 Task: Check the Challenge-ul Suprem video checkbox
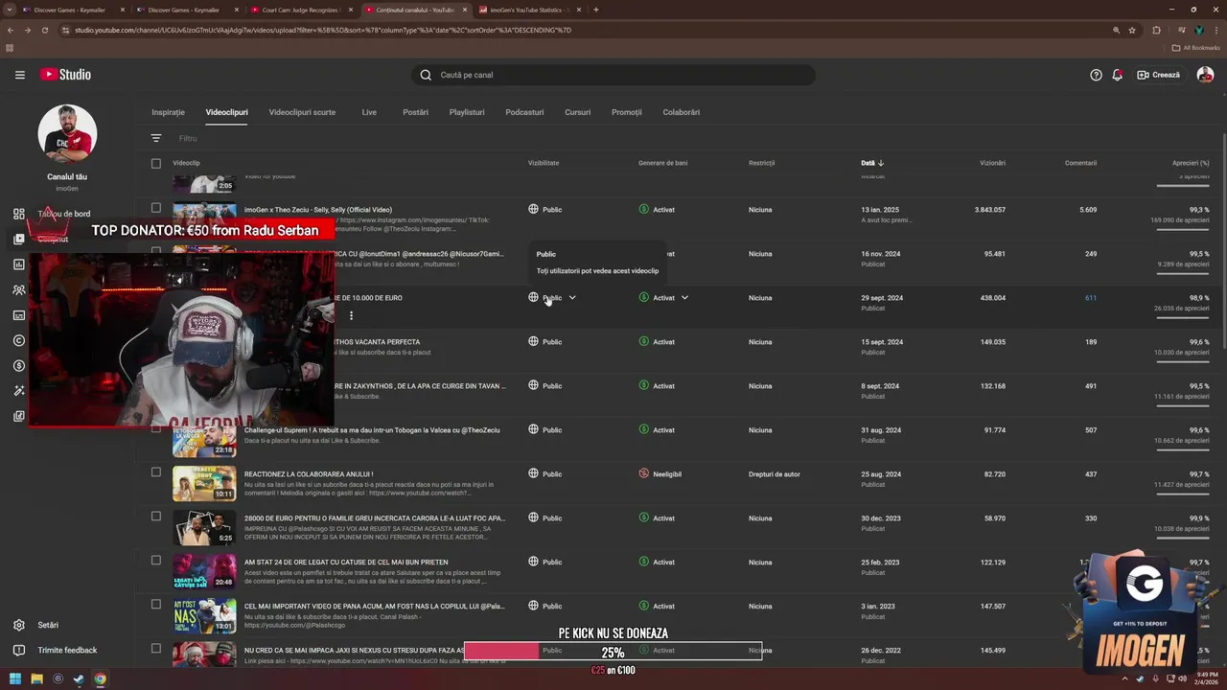coord(156,428)
